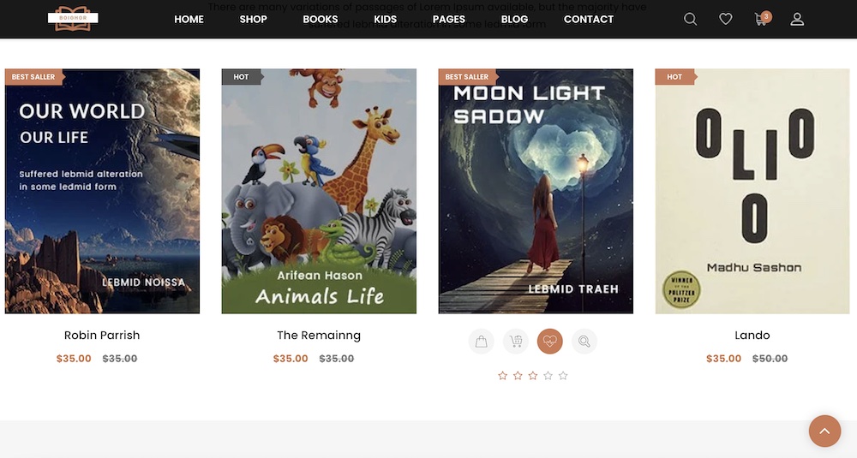Open the shopping cart with badge

(x=762, y=19)
